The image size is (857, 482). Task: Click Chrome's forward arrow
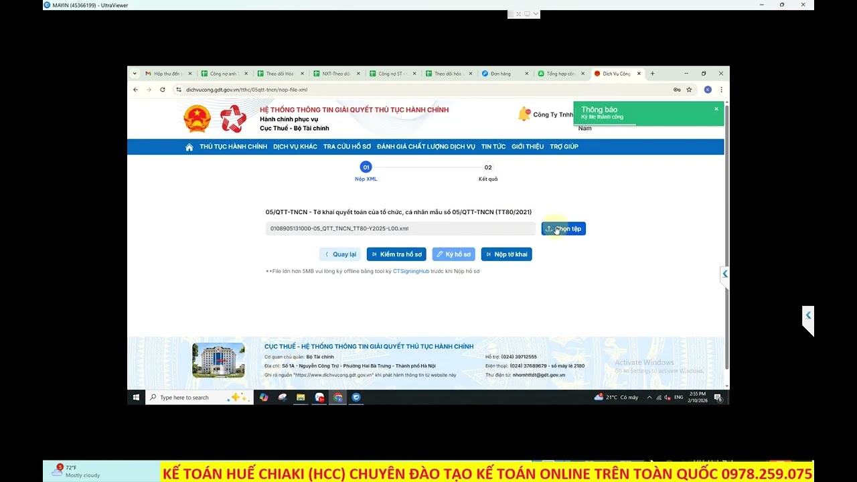pyautogui.click(x=149, y=90)
